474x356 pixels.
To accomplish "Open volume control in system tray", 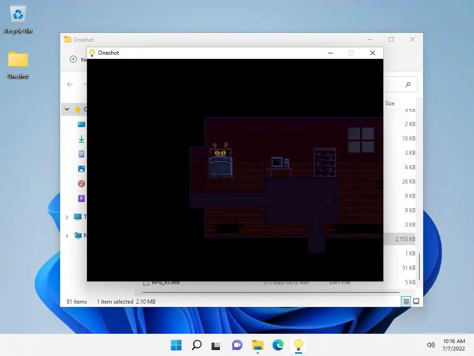I will (430, 345).
